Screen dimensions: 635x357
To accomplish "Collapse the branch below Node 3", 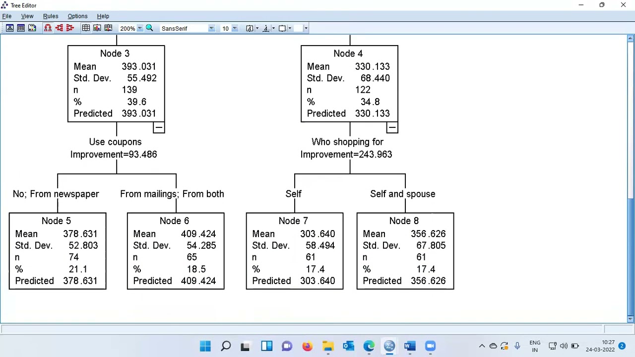I will 159,127.
